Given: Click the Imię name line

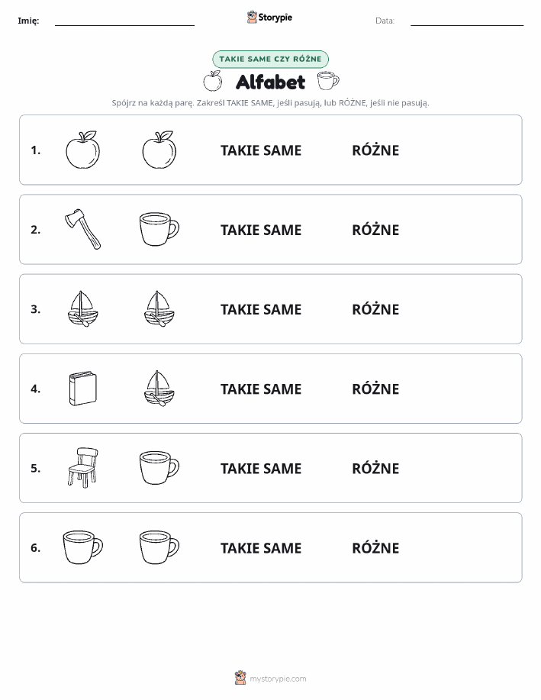Looking at the screenshot, I should [x=124, y=22].
